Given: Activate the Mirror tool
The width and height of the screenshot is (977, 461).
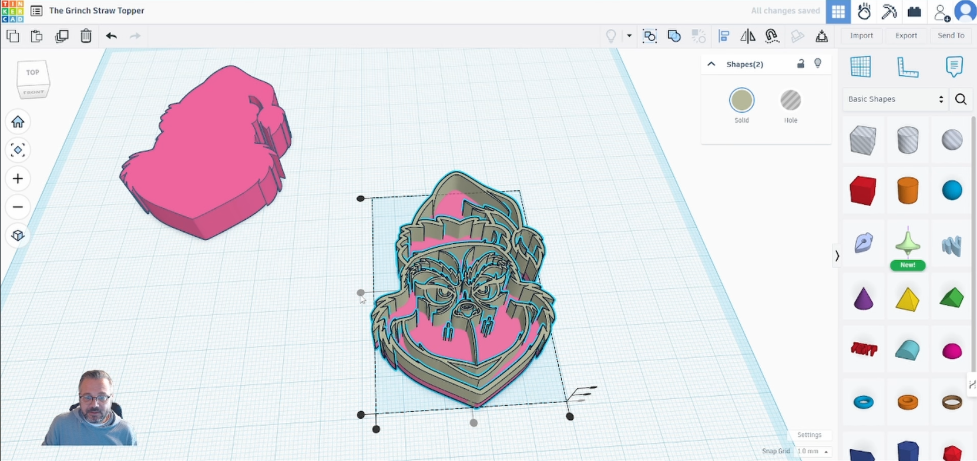Looking at the screenshot, I should pyautogui.click(x=748, y=36).
